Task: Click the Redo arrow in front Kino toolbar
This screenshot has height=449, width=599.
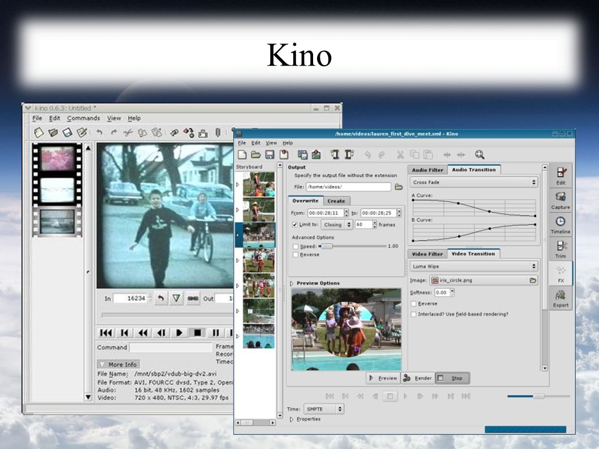Action: (x=381, y=155)
